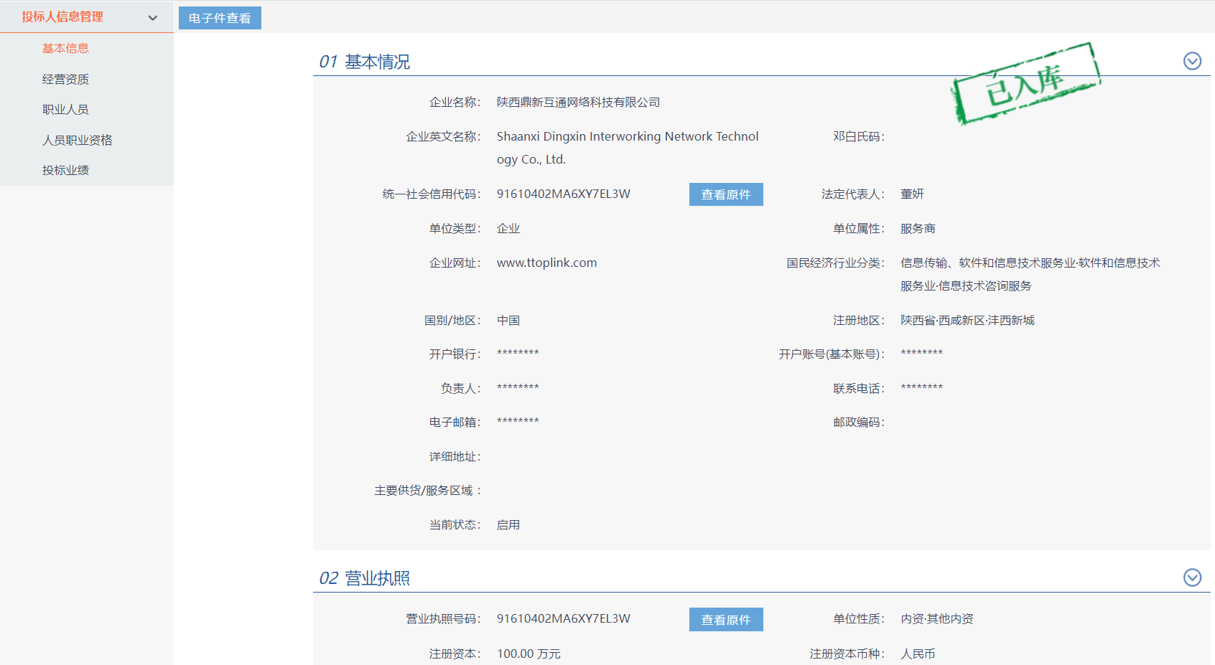The height and width of the screenshot is (665, 1215).
Task: Click the legal representative name 董妍
Action: click(912, 194)
